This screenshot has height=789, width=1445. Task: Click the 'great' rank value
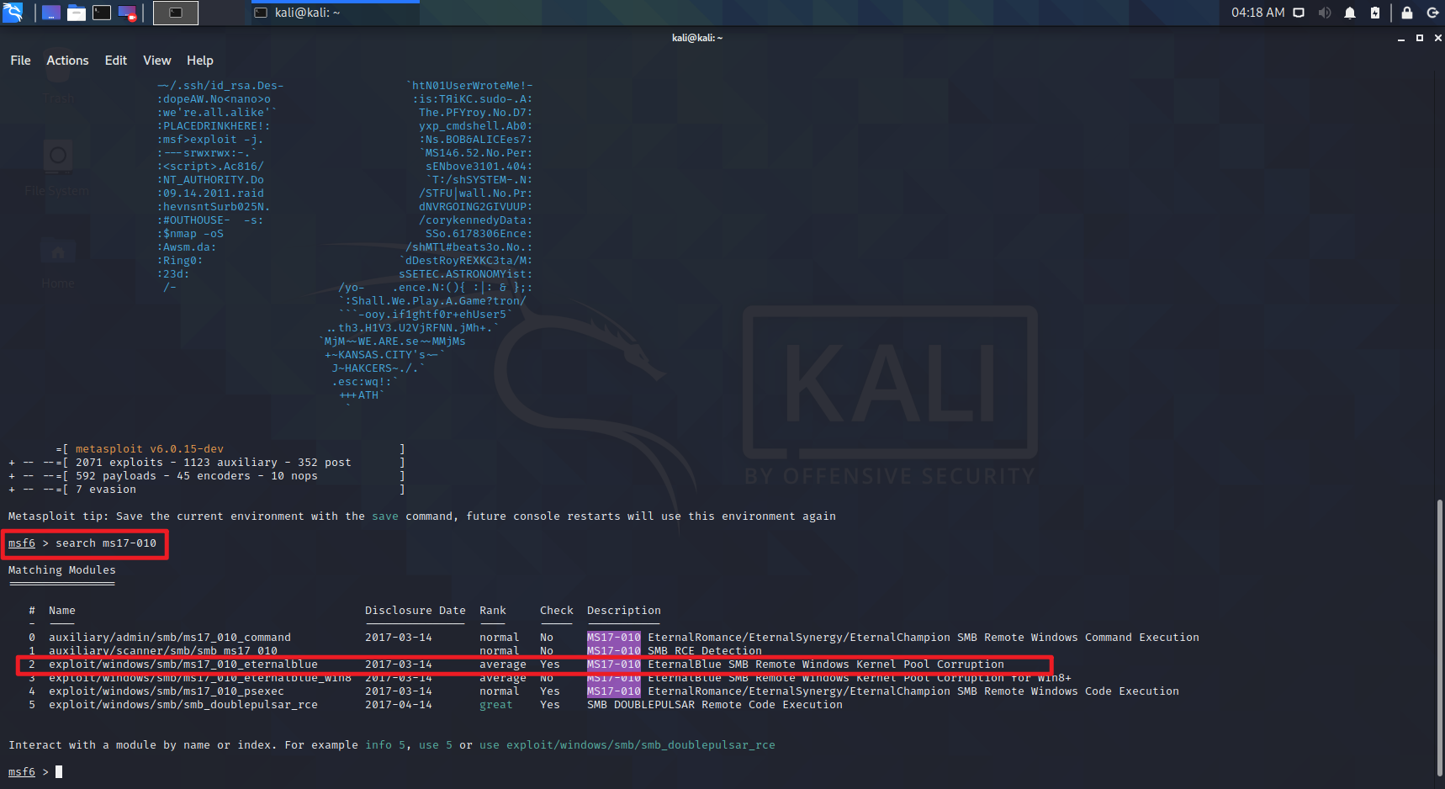point(496,705)
